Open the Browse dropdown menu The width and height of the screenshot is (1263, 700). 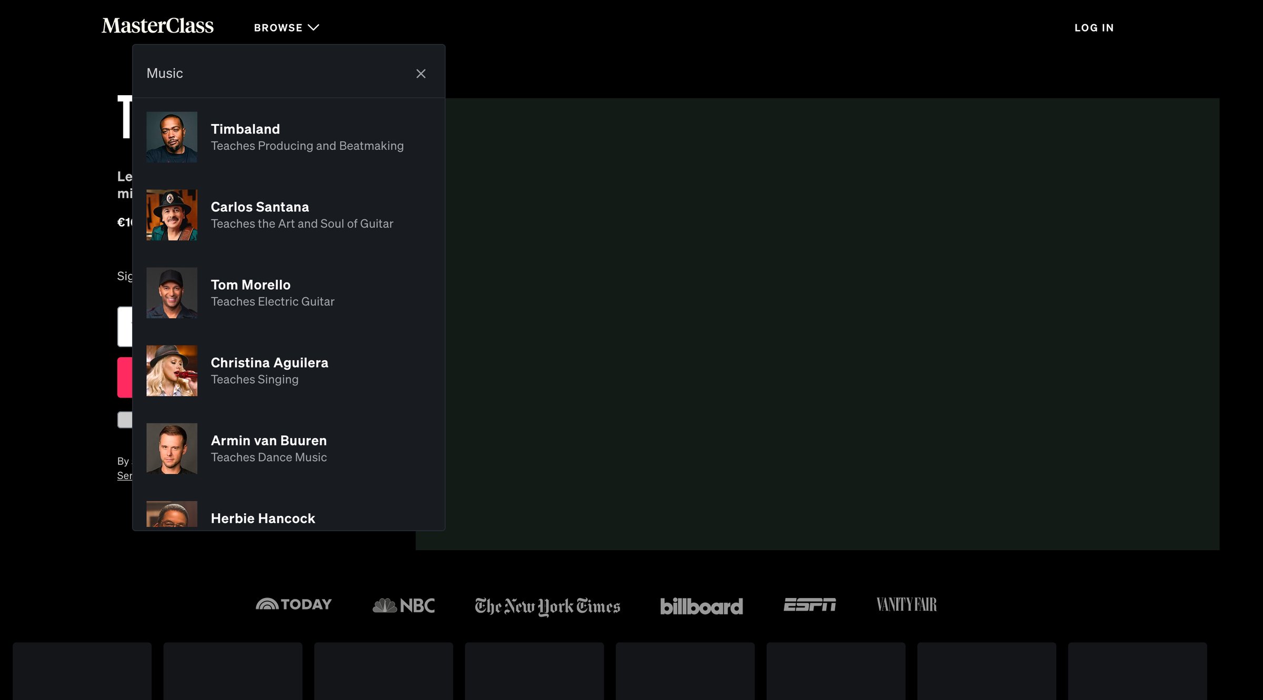(x=286, y=27)
